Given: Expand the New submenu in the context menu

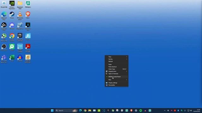Looking at the screenshot, I should pos(116,80).
